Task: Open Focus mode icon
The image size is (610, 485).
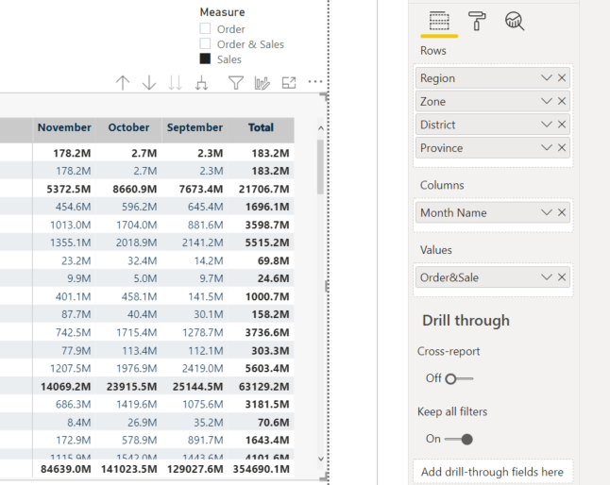Action: (x=289, y=82)
